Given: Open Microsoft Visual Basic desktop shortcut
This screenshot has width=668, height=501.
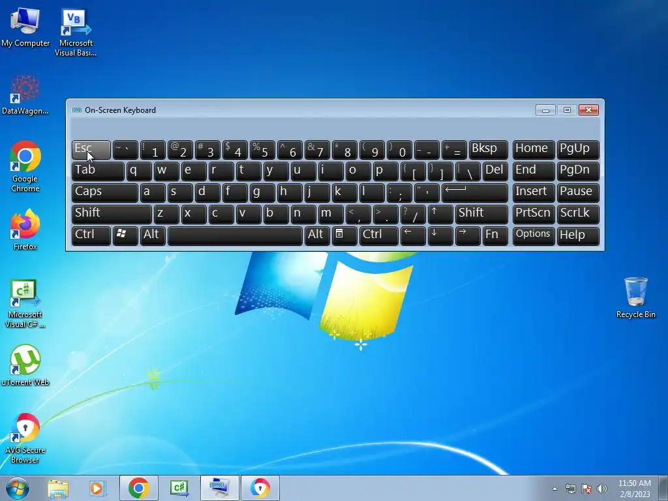Looking at the screenshot, I should (x=76, y=32).
